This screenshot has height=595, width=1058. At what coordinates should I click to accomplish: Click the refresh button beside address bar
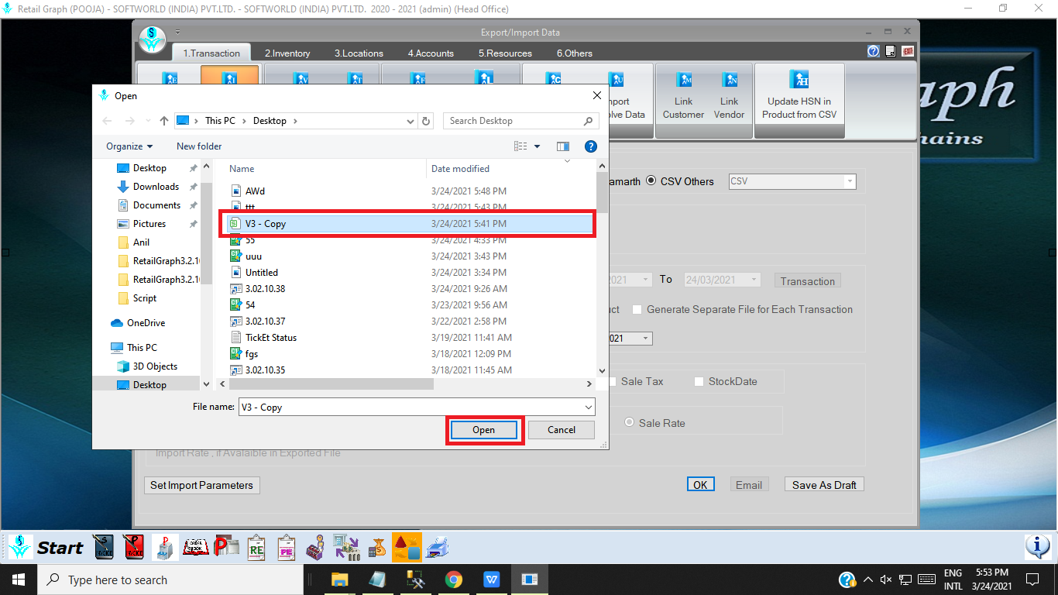(x=425, y=121)
